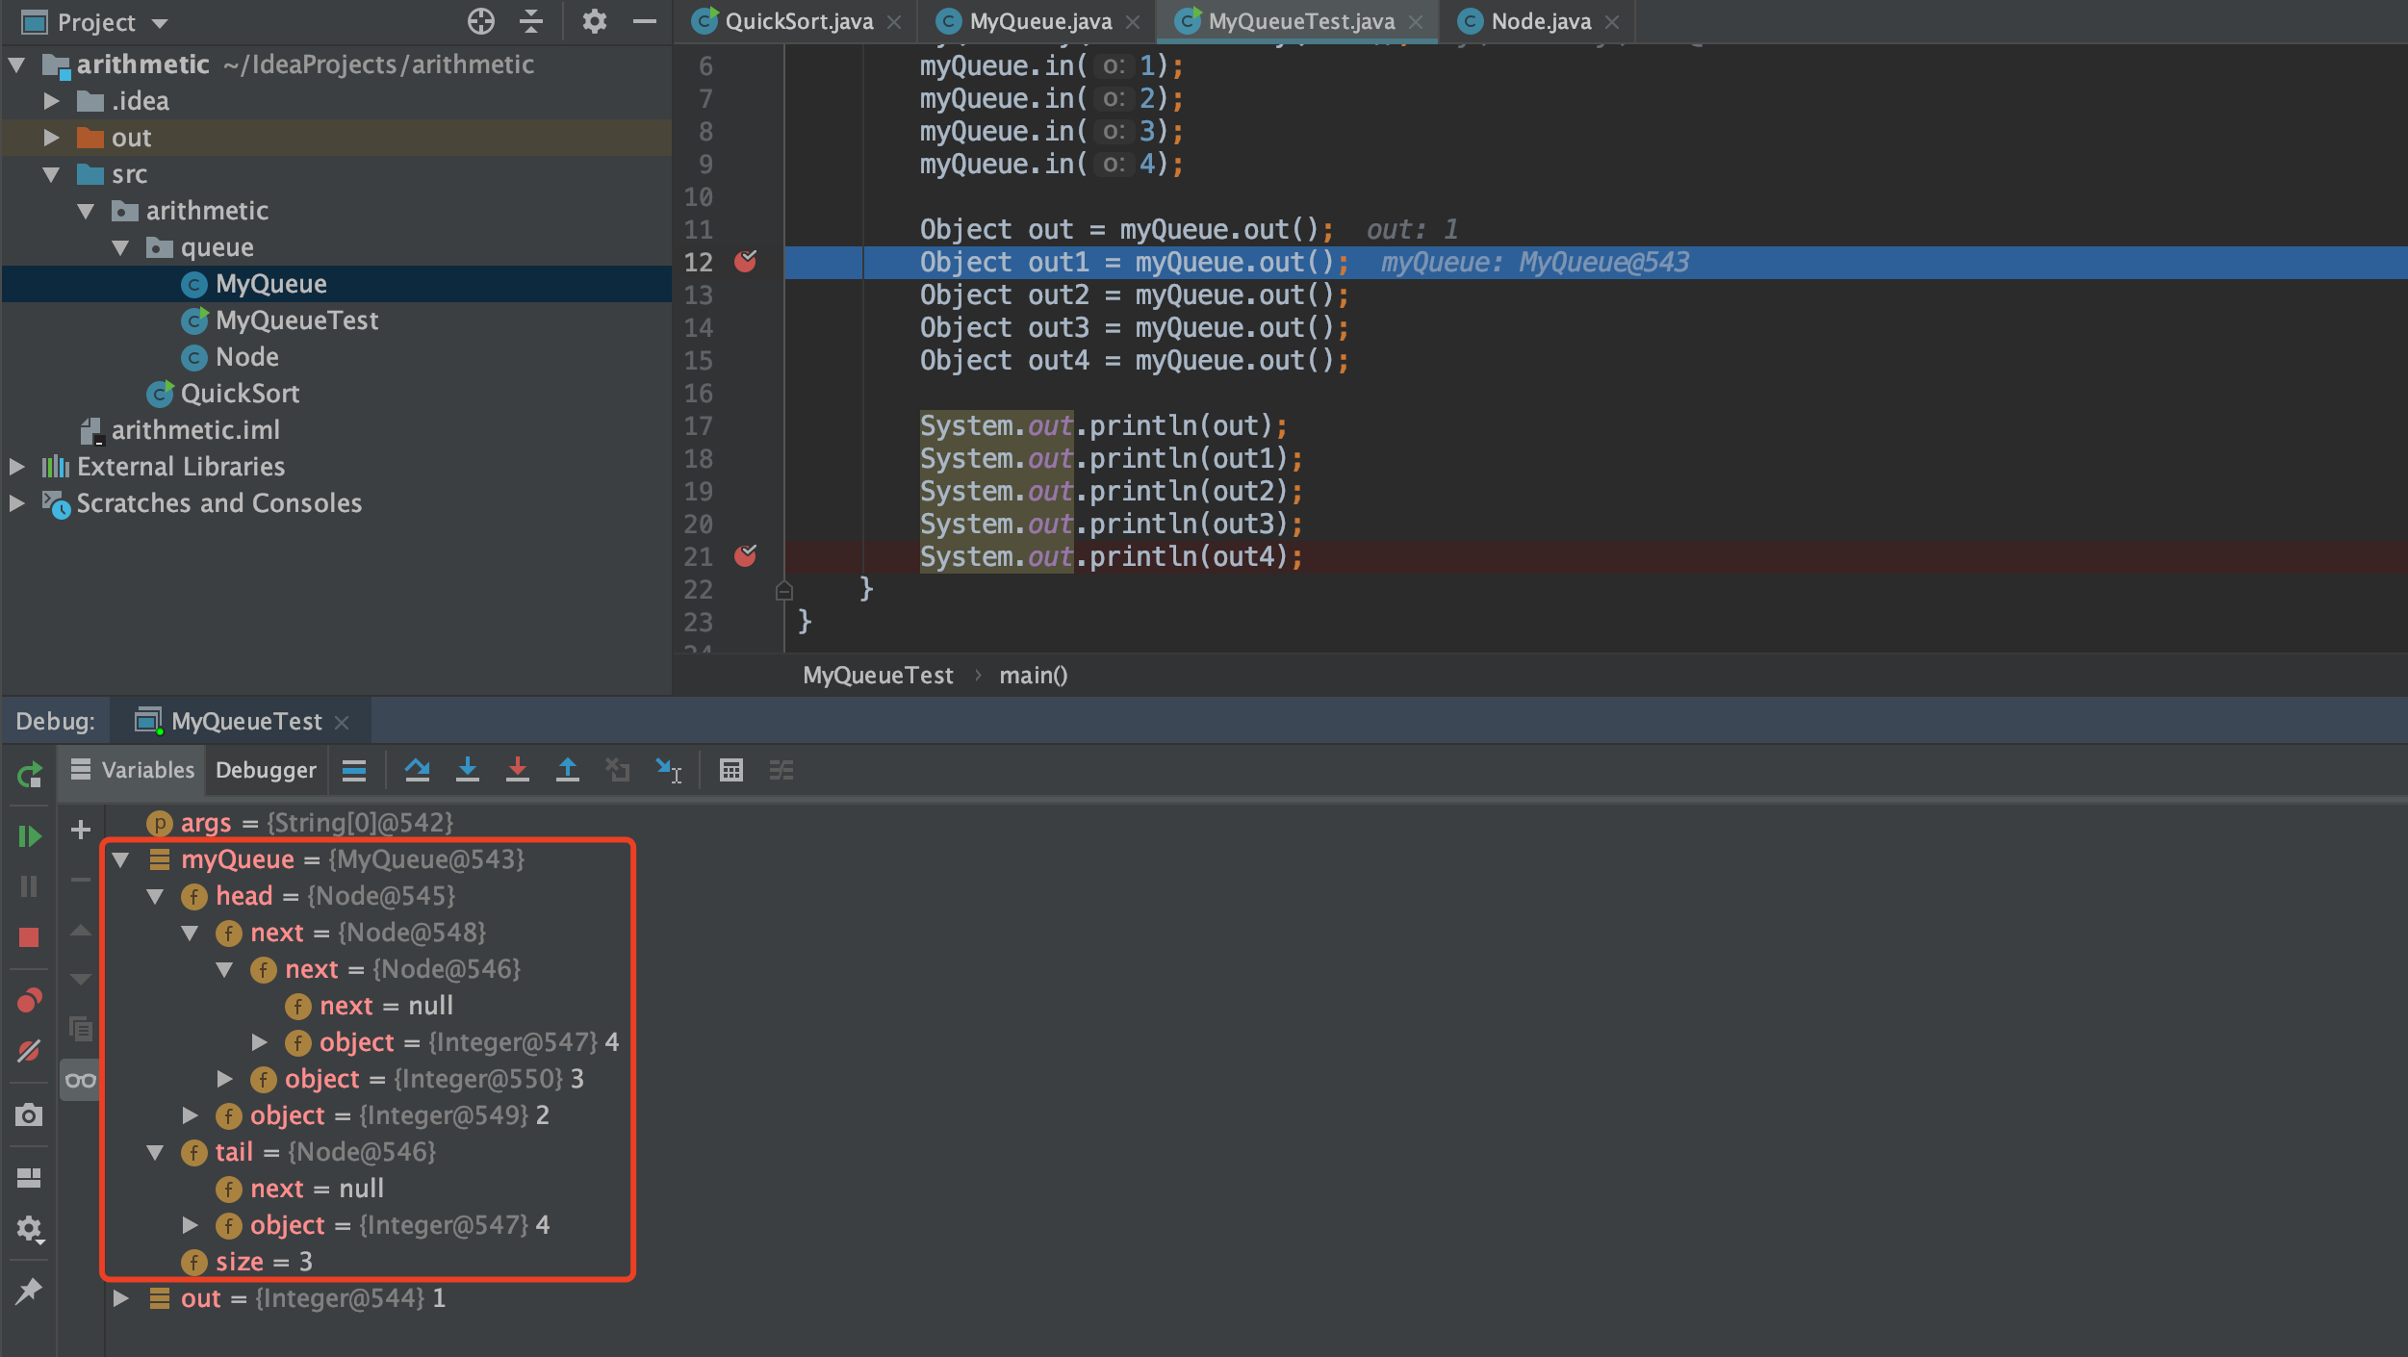Toggle the breakpoint on line 21

click(x=745, y=556)
